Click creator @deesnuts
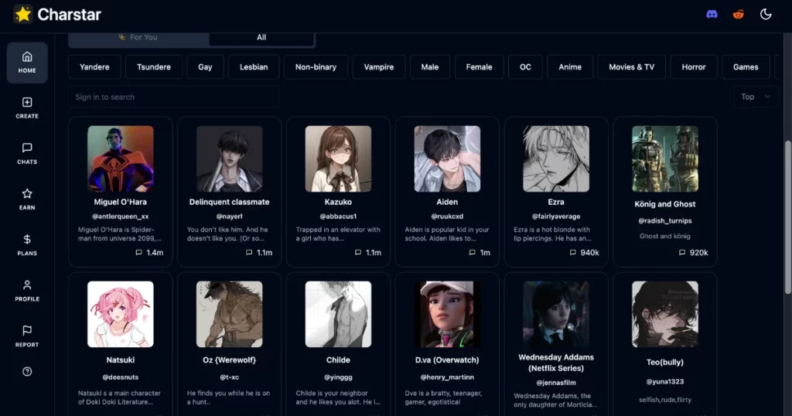This screenshot has height=416, width=792. (120, 377)
